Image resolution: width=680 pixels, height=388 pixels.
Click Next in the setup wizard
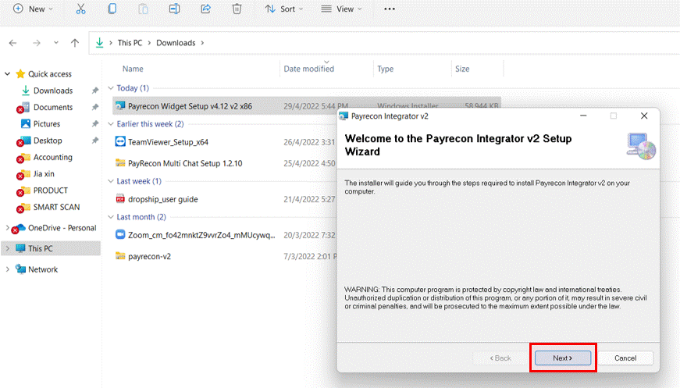click(x=562, y=358)
